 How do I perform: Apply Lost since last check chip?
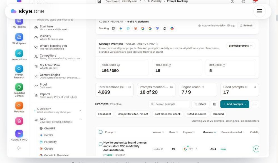(168, 114)
